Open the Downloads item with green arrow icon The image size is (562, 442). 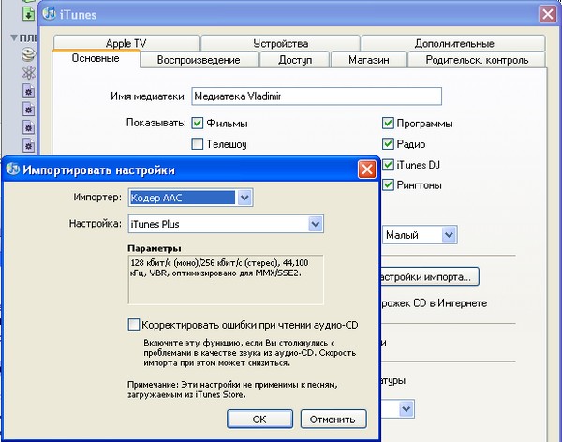(27, 13)
